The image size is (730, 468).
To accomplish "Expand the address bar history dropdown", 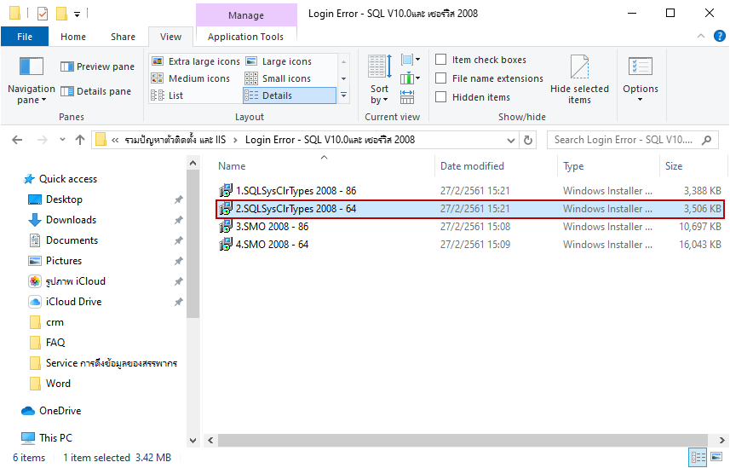I will click(x=511, y=141).
